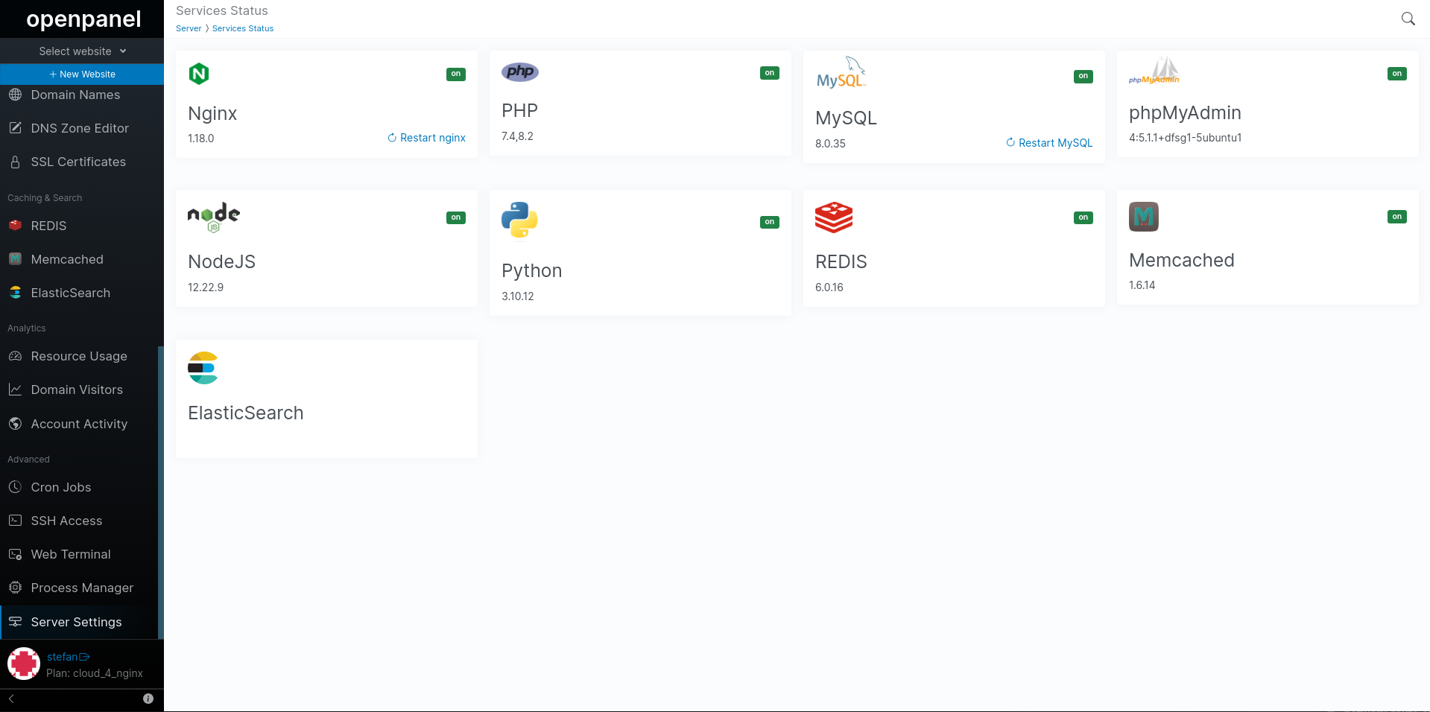Click the ElasticSearch logo in card
The image size is (1430, 712).
(203, 368)
